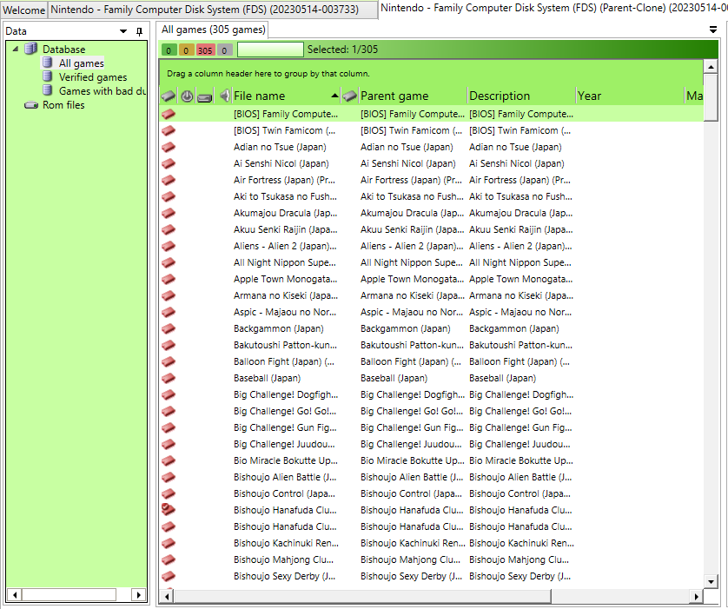Click the red cartridge icon for Bishoujo Sexy Derby
Screen dimensions: 728x609
point(168,576)
